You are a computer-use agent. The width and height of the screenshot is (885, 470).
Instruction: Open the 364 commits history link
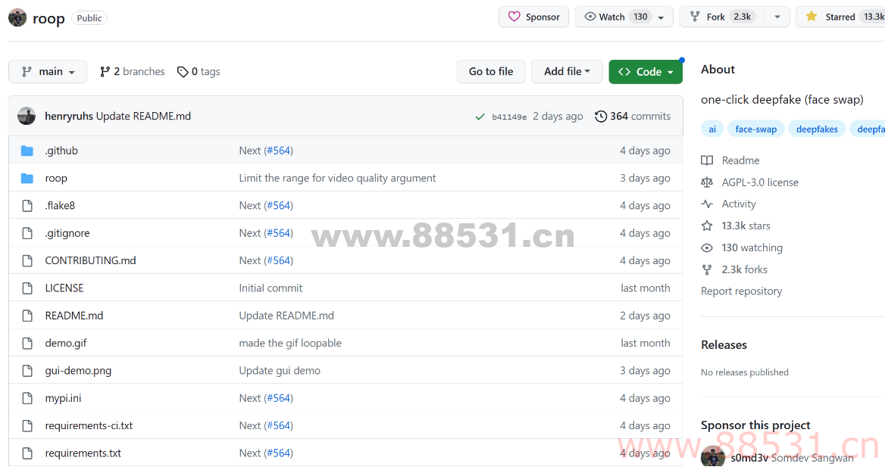[x=633, y=116]
